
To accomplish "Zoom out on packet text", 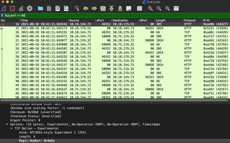I will 159,8.
